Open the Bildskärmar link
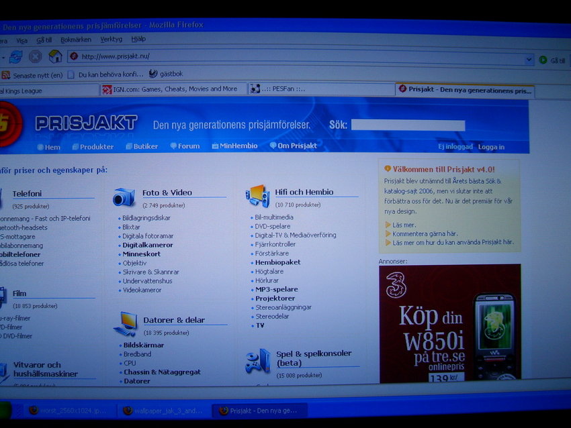 point(144,345)
